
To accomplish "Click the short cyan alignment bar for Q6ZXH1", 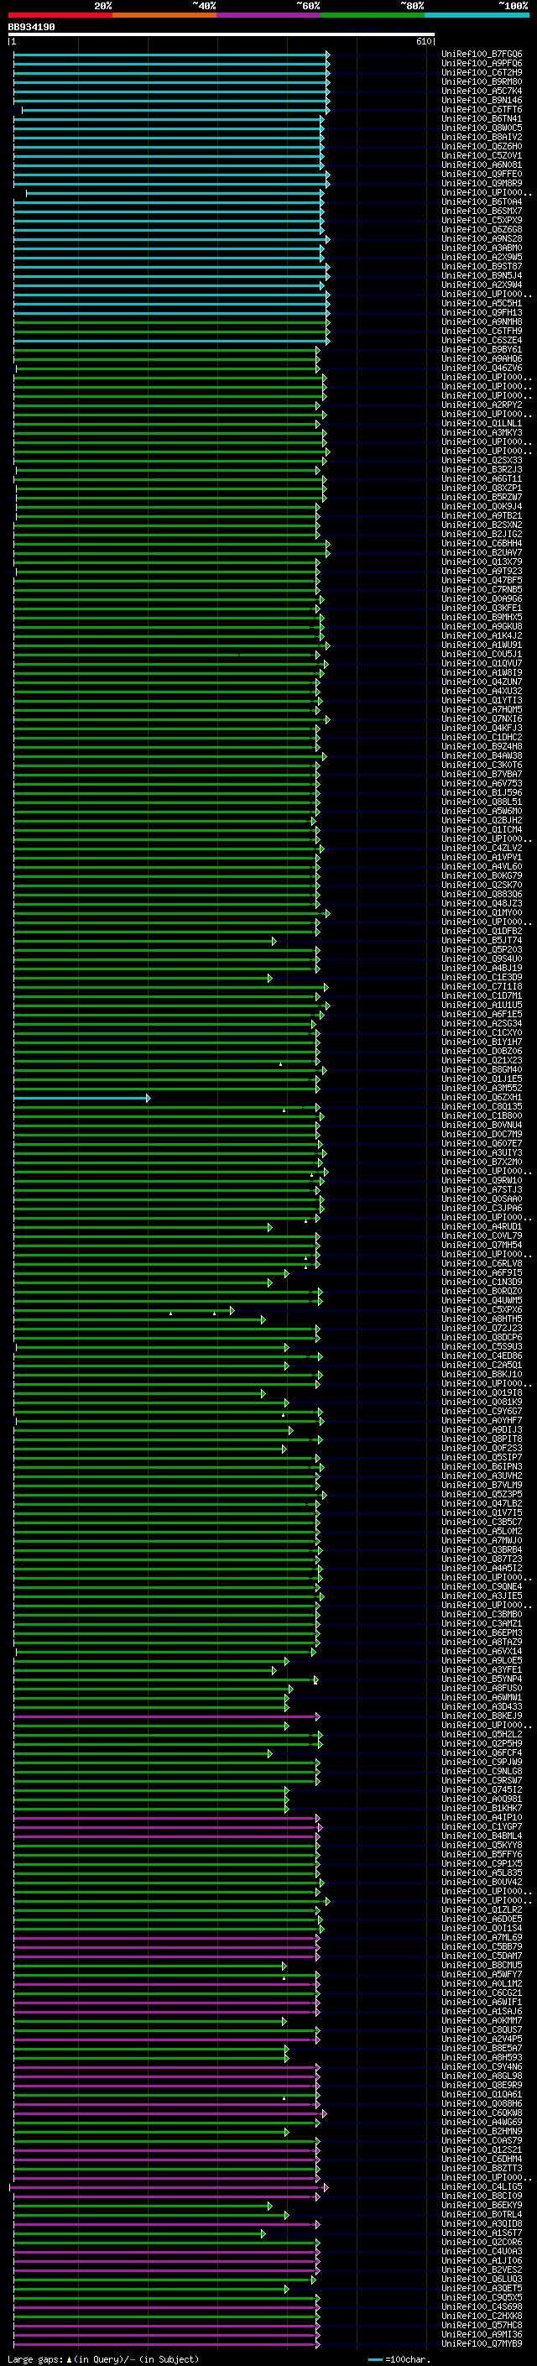I will pos(81,1098).
